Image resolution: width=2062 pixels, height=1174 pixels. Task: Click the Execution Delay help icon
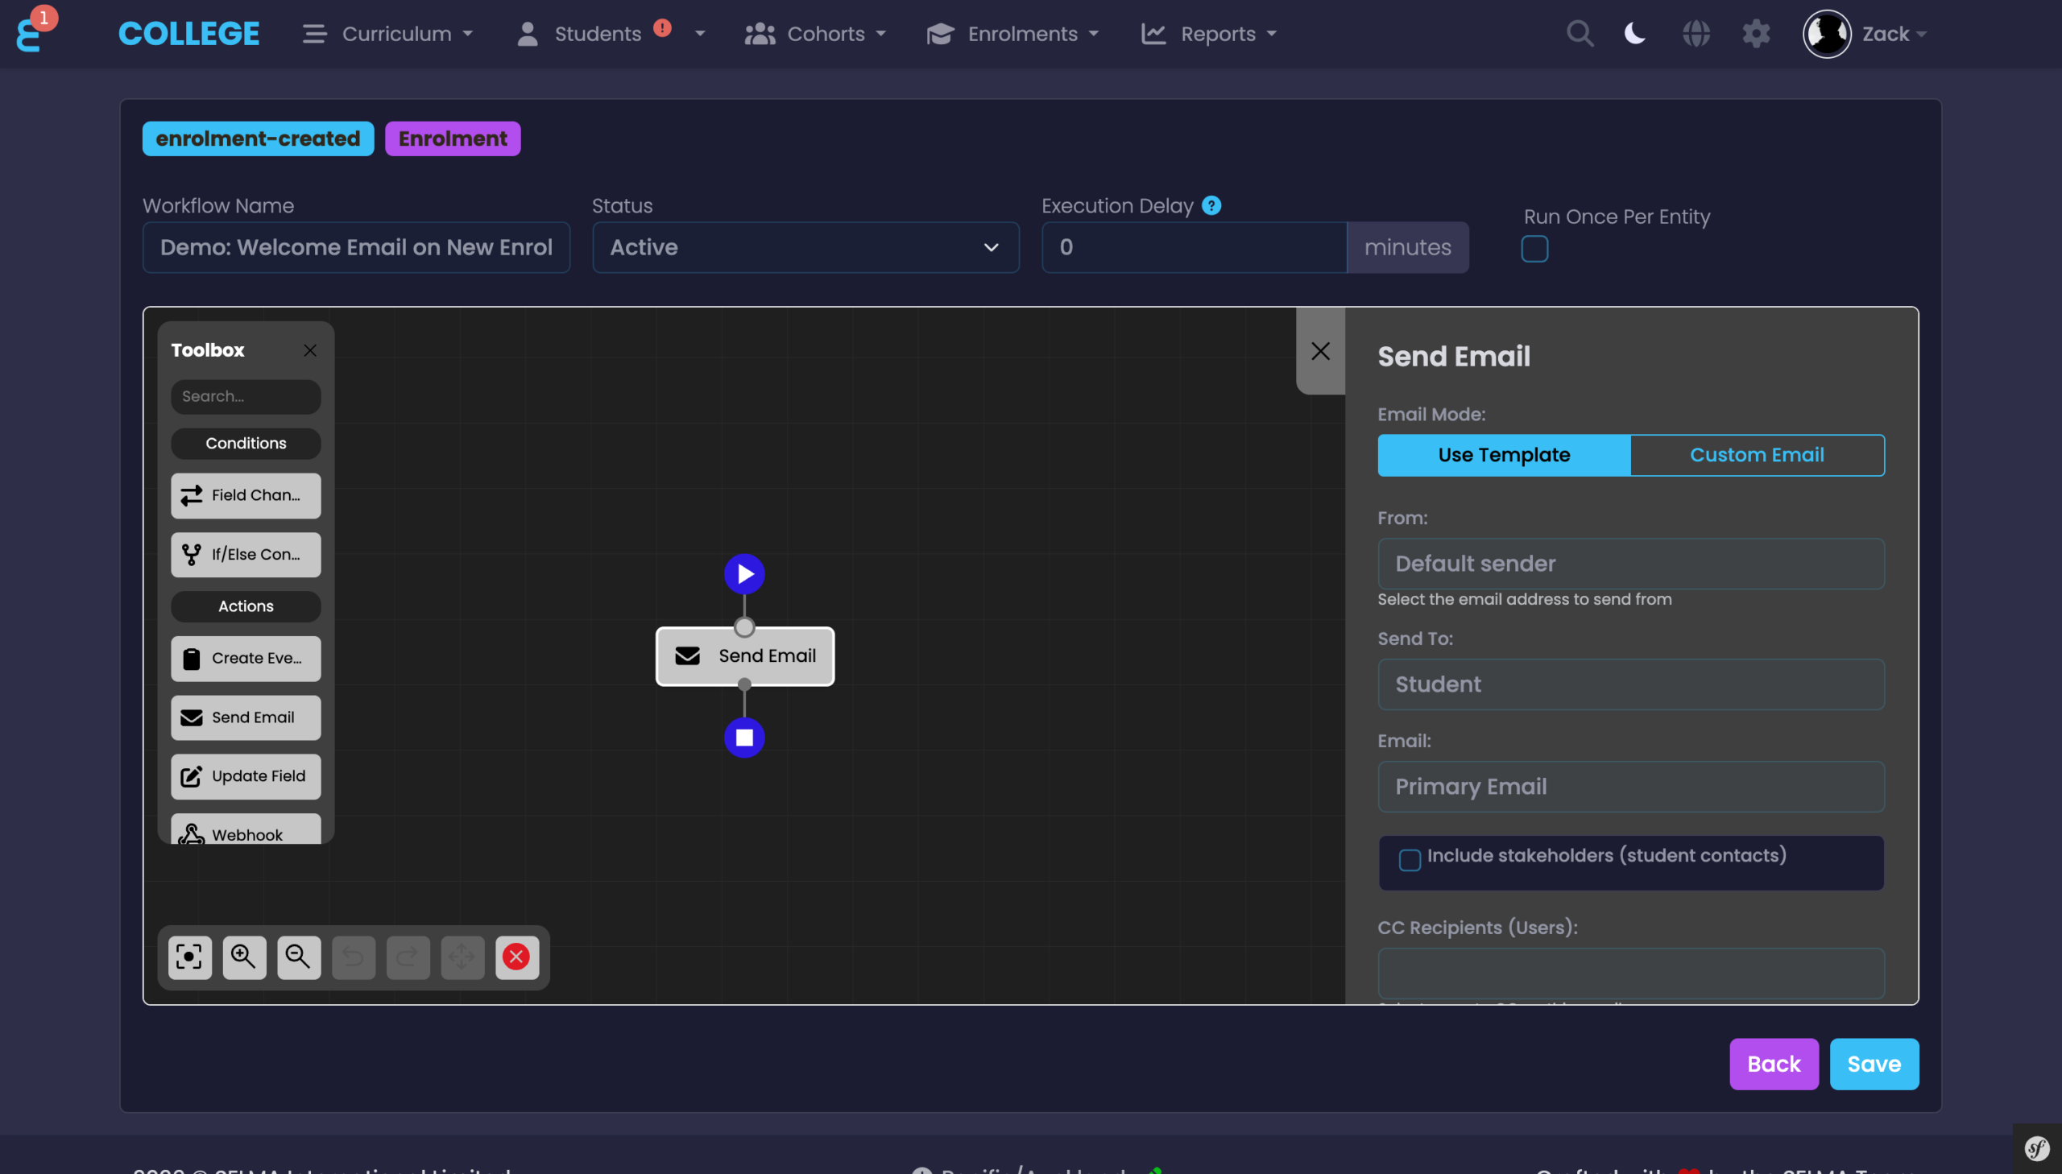point(1211,205)
